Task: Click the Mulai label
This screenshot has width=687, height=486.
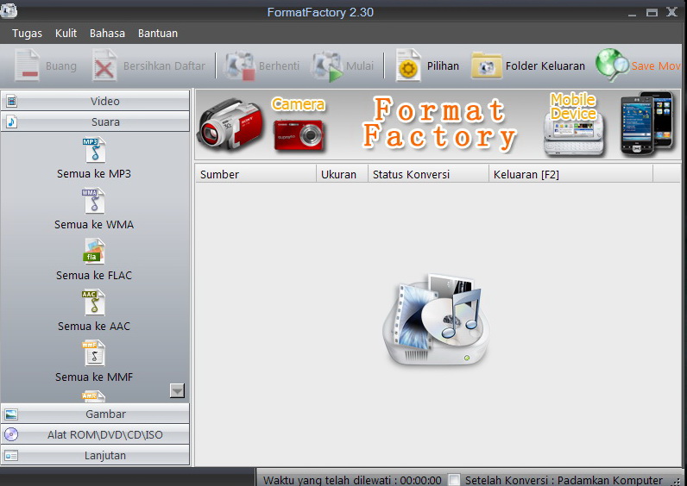Action: tap(360, 65)
